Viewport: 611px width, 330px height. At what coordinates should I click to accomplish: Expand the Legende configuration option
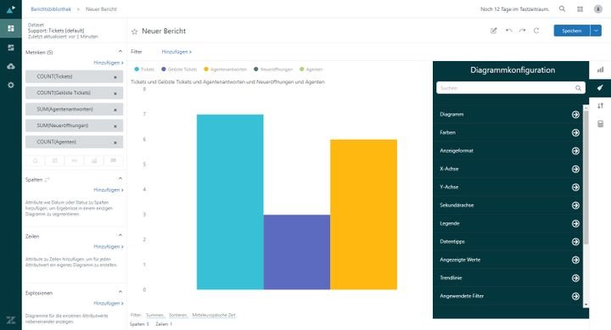click(575, 223)
